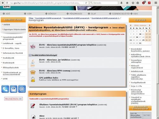Click the Keresés search input field

[104, 3]
